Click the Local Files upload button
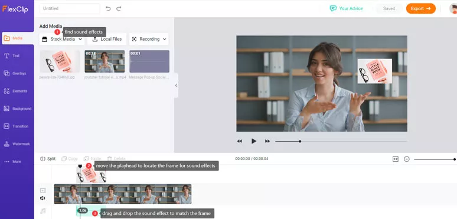Viewport: 457px width, 219px height. pos(107,39)
